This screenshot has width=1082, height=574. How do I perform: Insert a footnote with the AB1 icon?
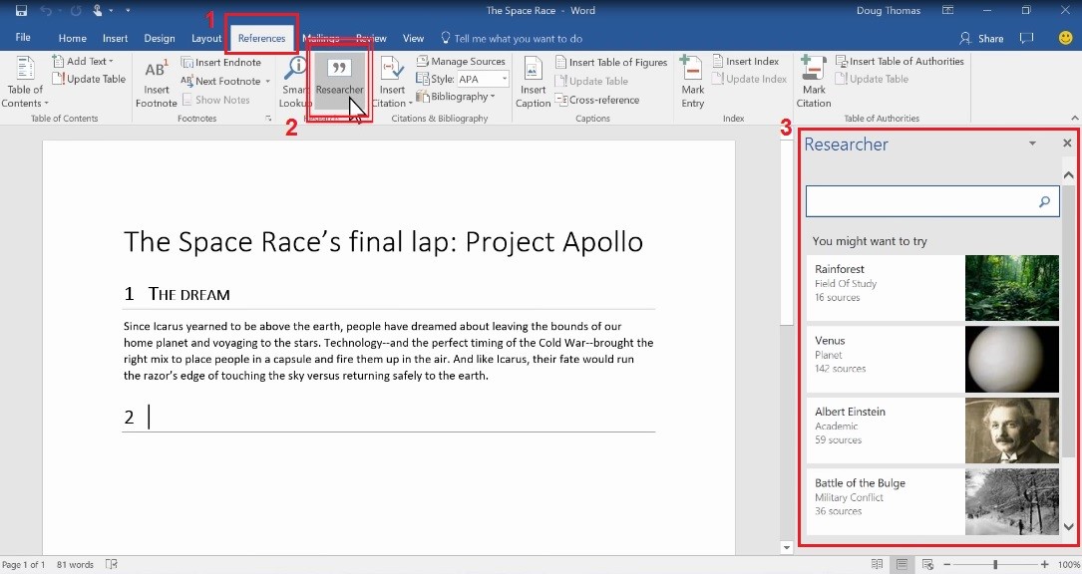coord(156,84)
